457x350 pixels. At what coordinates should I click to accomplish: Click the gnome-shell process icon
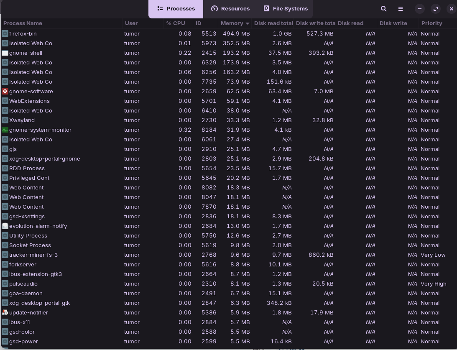[5, 53]
